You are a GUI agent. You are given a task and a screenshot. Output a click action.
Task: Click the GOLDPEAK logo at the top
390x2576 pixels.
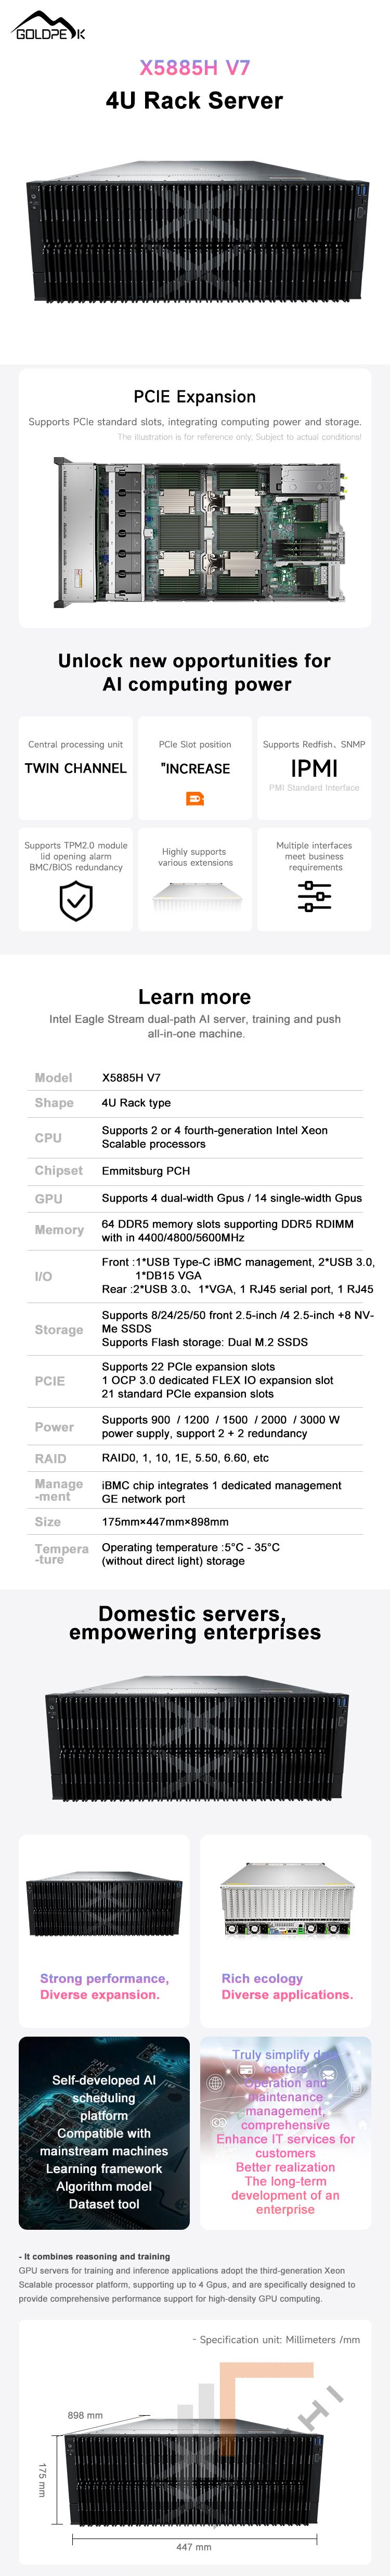[x=48, y=26]
